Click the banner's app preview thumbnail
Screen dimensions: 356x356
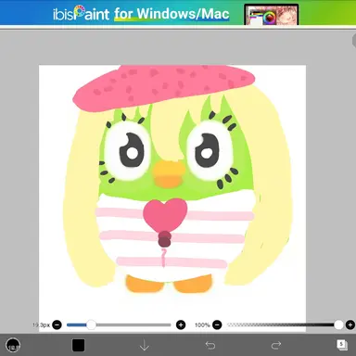coord(272,15)
